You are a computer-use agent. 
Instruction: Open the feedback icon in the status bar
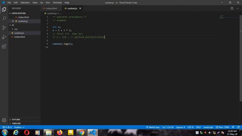point(233,127)
